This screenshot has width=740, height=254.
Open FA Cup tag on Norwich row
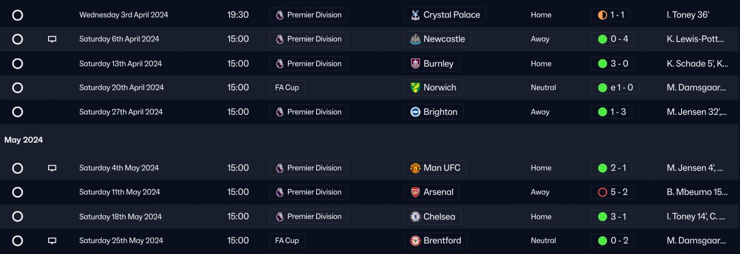pyautogui.click(x=287, y=88)
